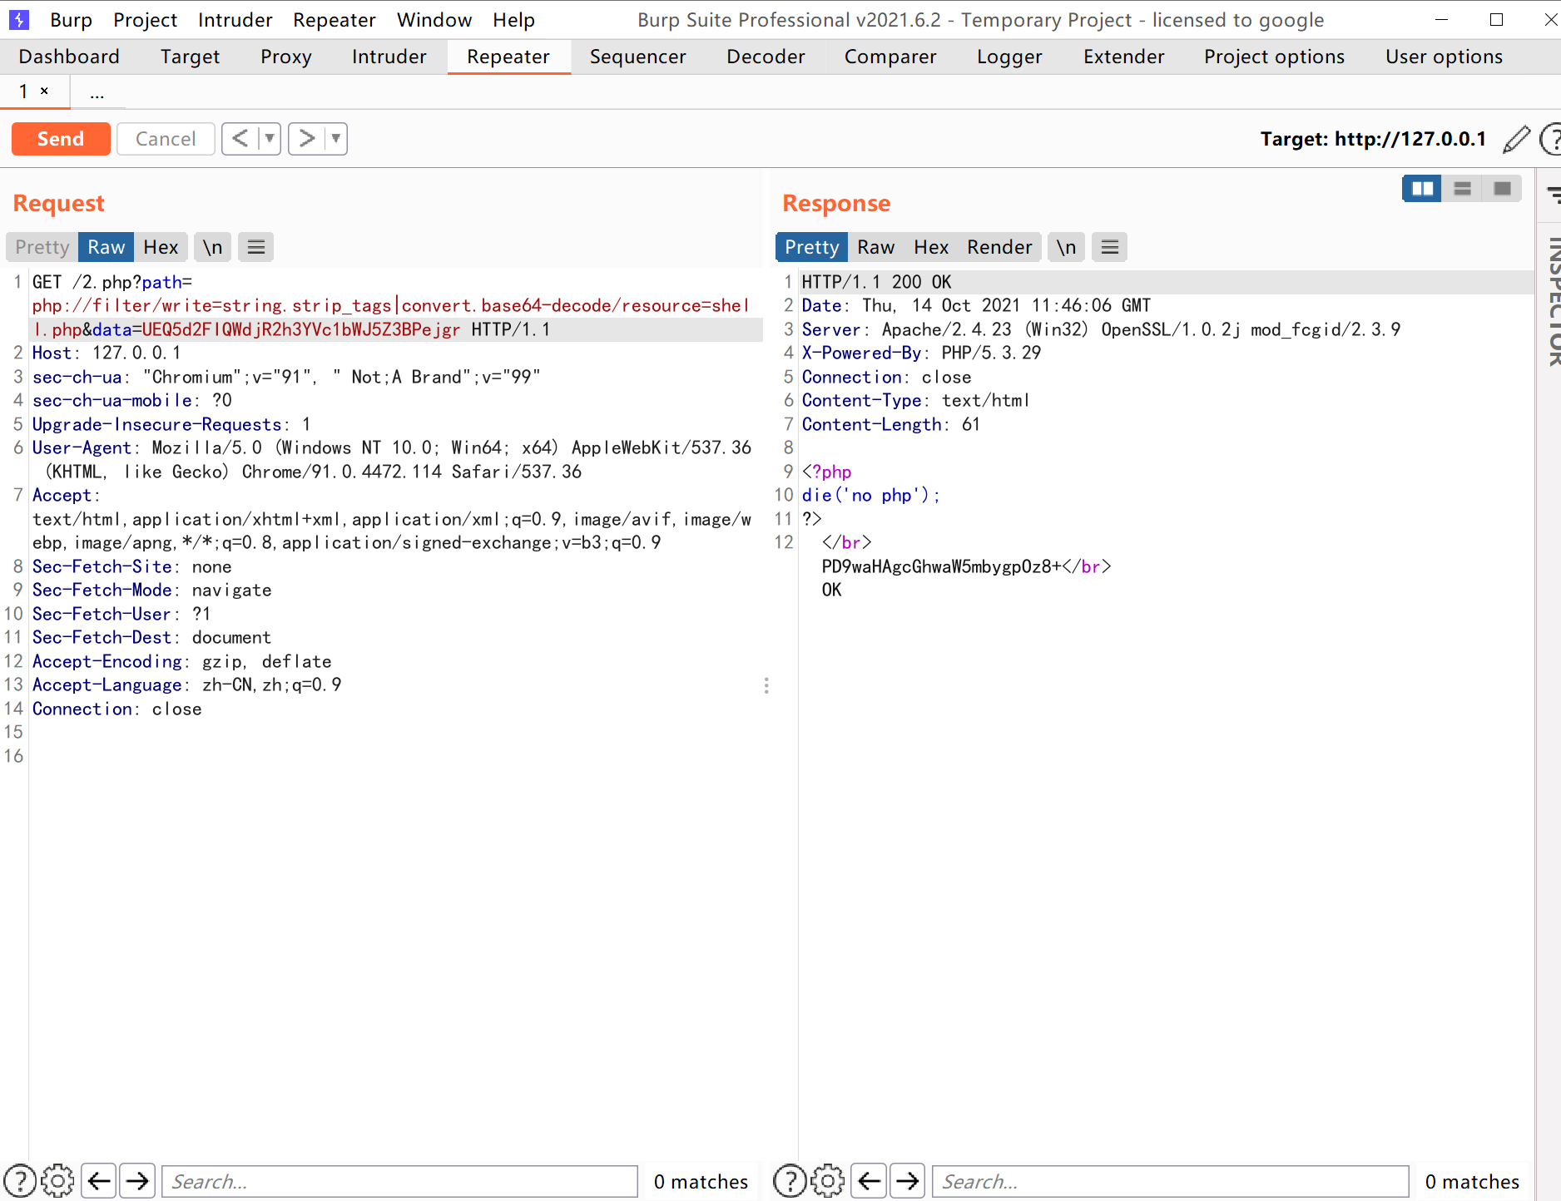Expand history back dropdown arrow
Image resolution: width=1561 pixels, height=1201 pixels.
tap(270, 138)
